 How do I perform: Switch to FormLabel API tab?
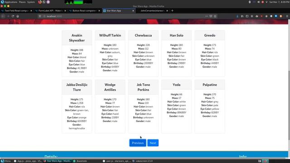pyautogui.click(x=50, y=11)
